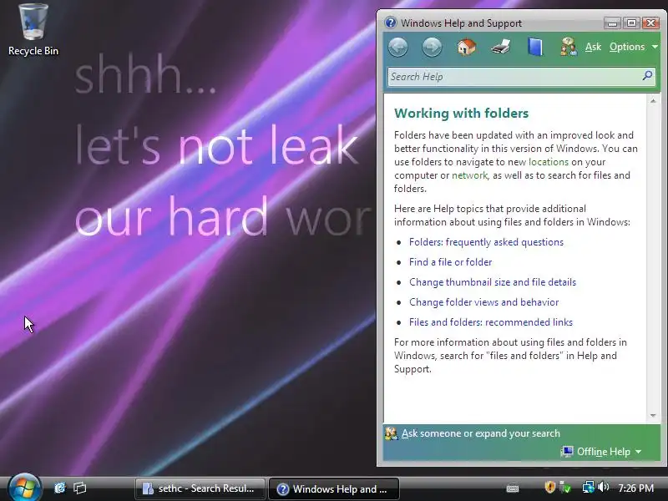The height and width of the screenshot is (501, 668).
Task: Click the Ask text in help toolbar
Action: pyautogui.click(x=593, y=47)
